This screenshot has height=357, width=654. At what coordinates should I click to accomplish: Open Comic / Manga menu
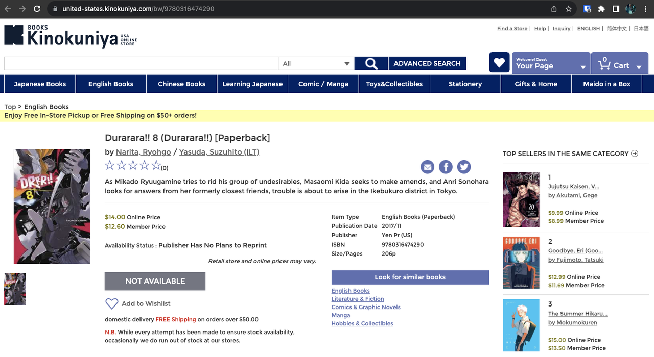[x=323, y=84]
